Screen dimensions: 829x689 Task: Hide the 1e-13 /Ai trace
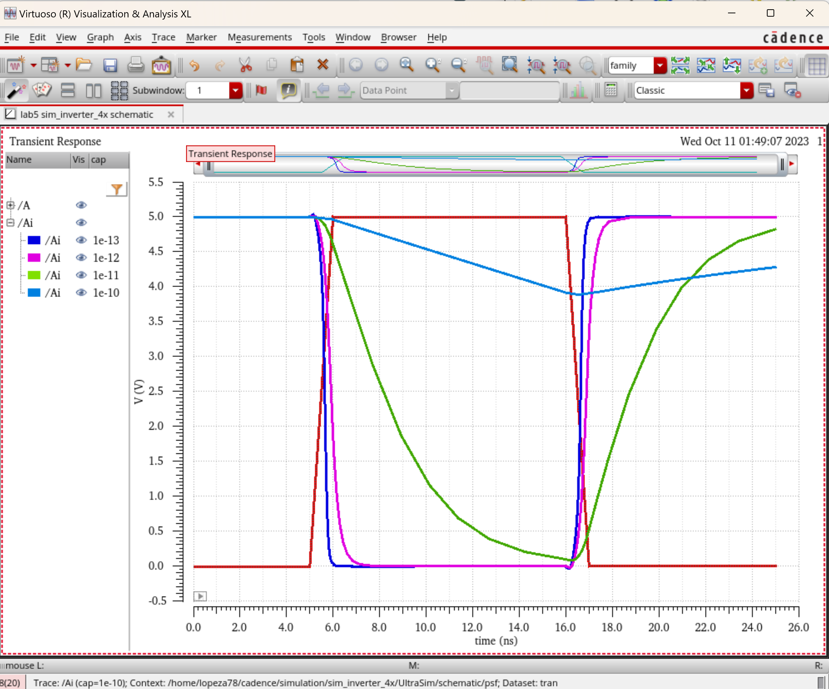[81, 240]
